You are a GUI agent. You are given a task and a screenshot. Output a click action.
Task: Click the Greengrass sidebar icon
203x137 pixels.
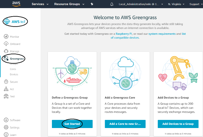(6, 59)
